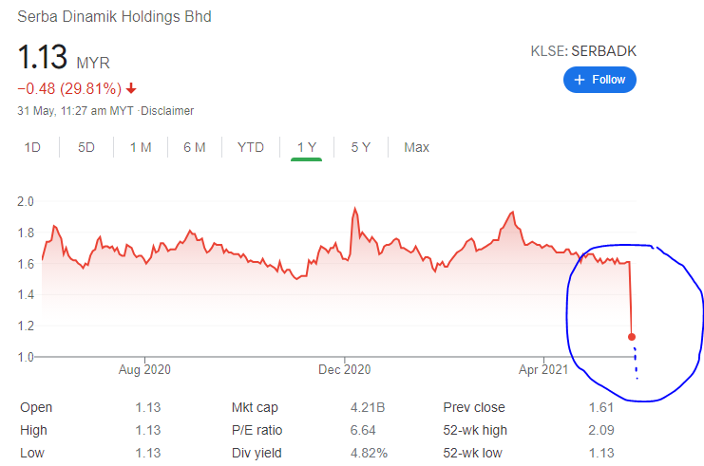This screenshot has height=466, width=704.
Task: Show the Max range chart
Action: pyautogui.click(x=417, y=147)
